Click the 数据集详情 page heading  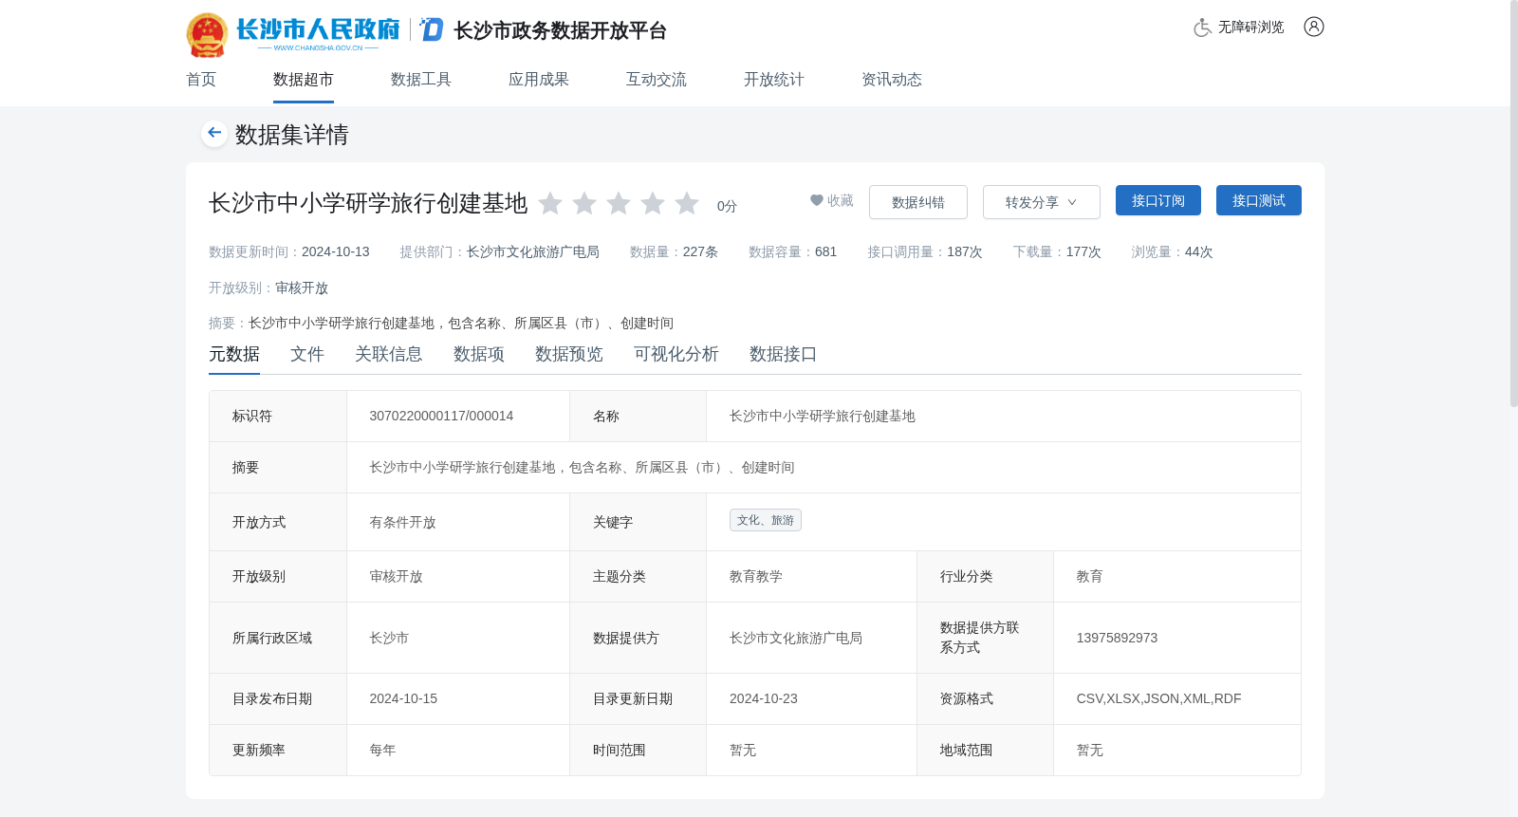tap(292, 135)
